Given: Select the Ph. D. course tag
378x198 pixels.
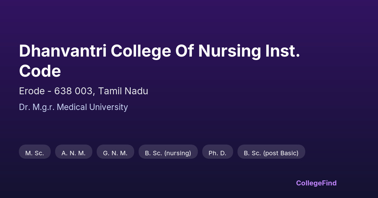Looking at the screenshot, I should 217,153.
